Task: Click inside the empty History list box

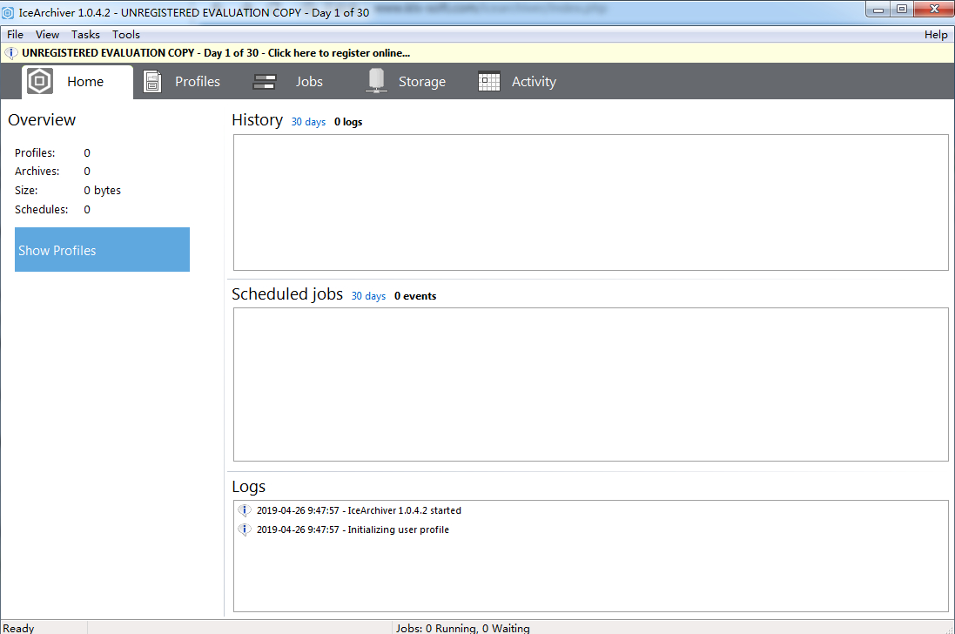Action: 591,202
